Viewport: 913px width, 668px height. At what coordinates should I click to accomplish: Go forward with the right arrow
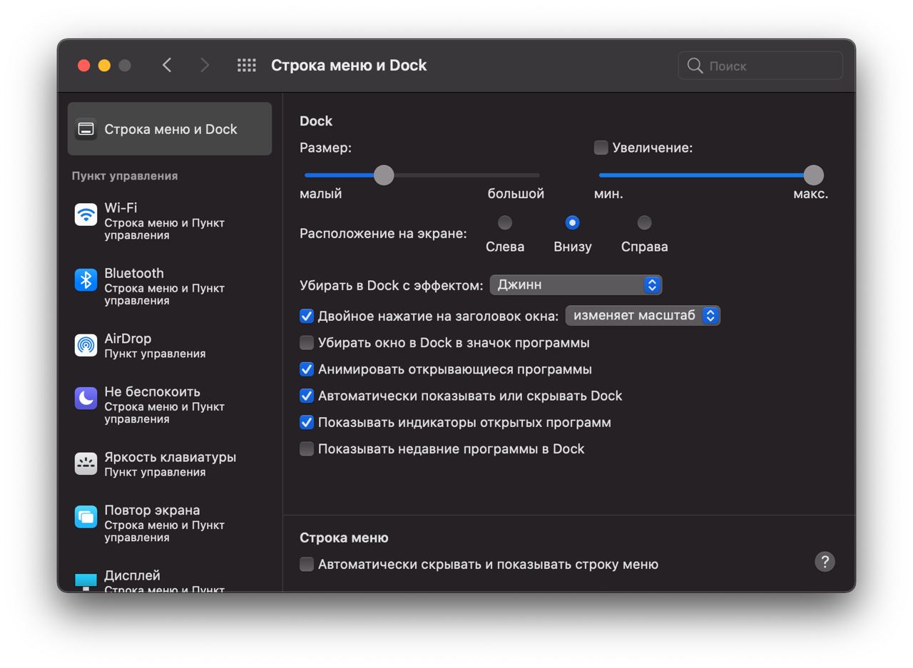[205, 65]
